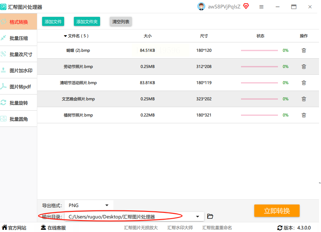Click the 图片转pdf icon
The height and width of the screenshot is (232, 321).
pos(4,86)
